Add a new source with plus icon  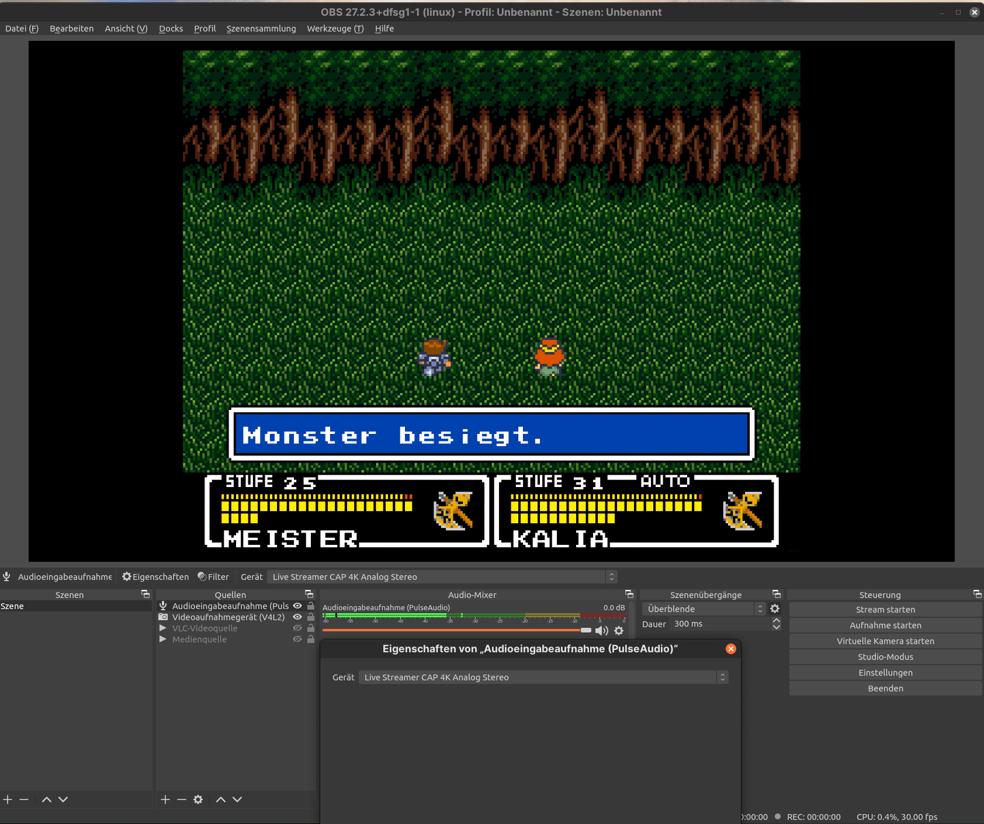[165, 799]
